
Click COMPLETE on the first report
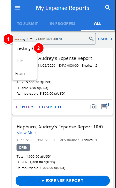51,107
